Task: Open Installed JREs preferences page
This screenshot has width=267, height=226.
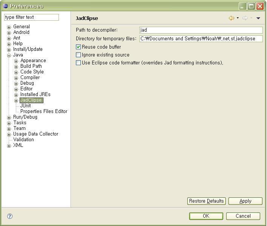Action: (x=35, y=95)
